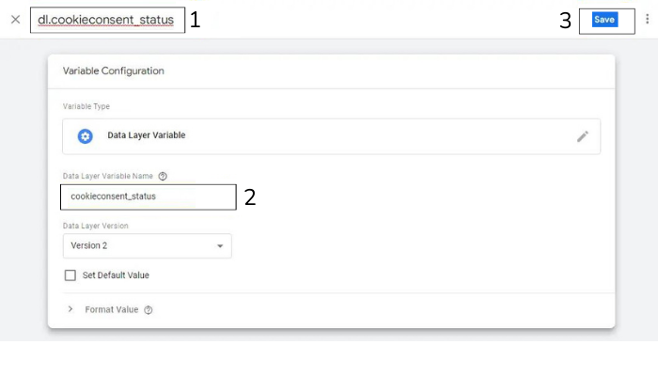Viewport: 658px width, 376px height.
Task: Click the pencil icon to edit variable type
Action: point(583,136)
